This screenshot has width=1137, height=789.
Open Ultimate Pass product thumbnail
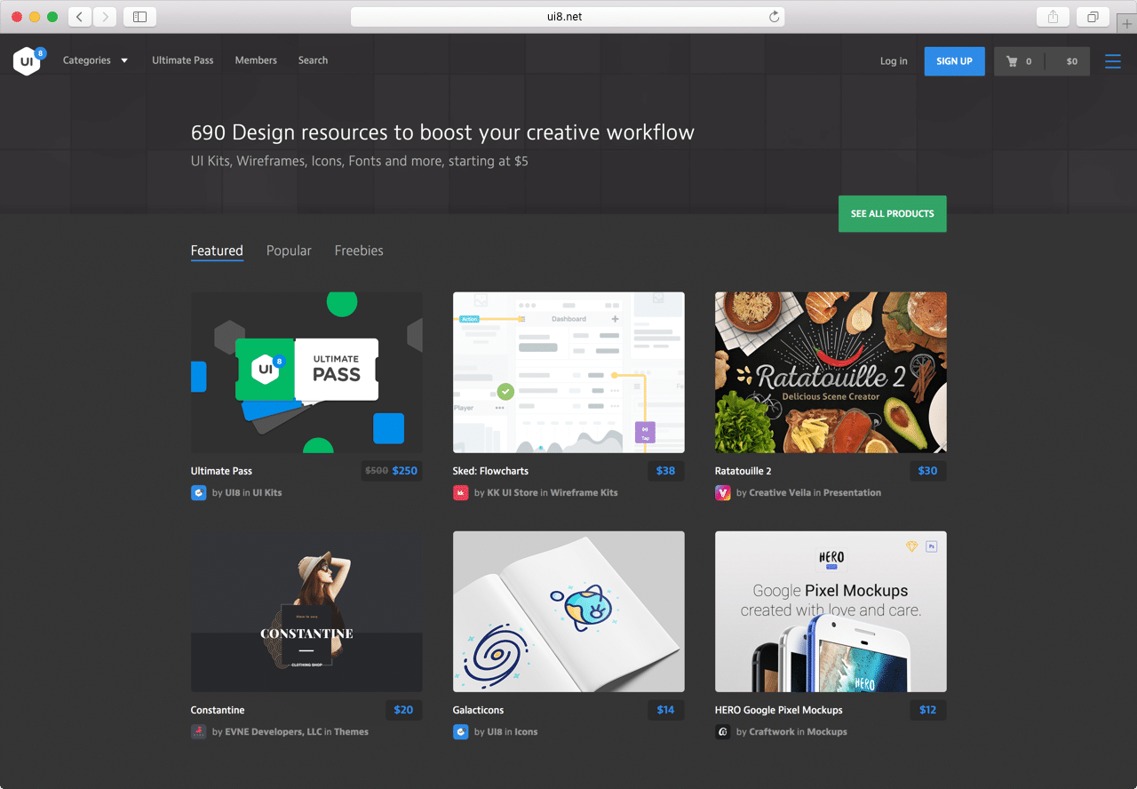(306, 372)
